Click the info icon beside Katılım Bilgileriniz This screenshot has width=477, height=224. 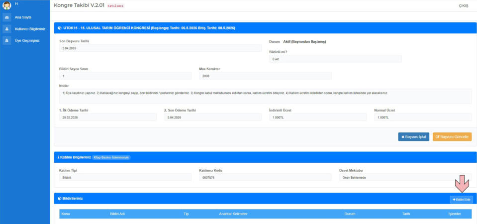tap(59, 157)
